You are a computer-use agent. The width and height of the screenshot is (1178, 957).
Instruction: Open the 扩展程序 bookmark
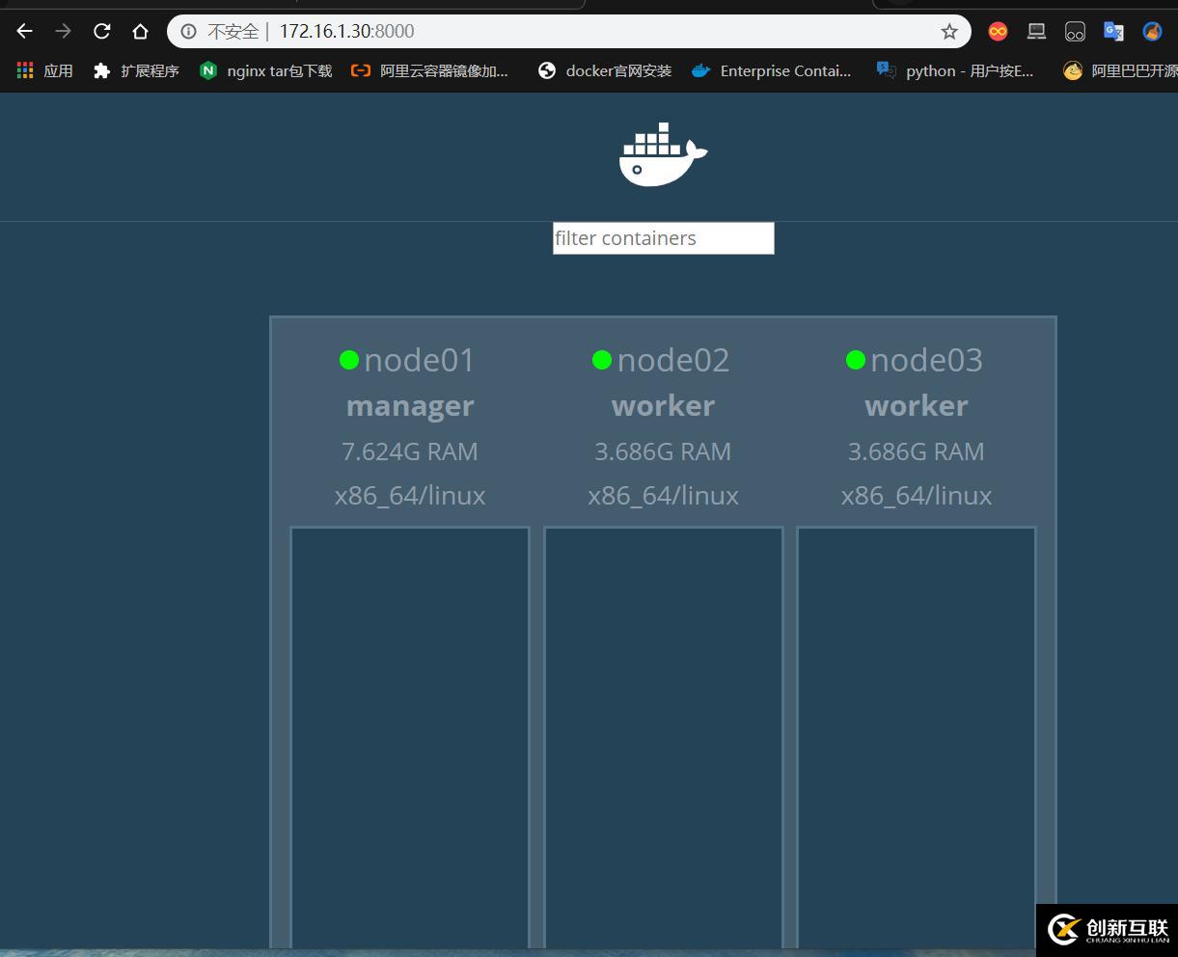point(136,70)
